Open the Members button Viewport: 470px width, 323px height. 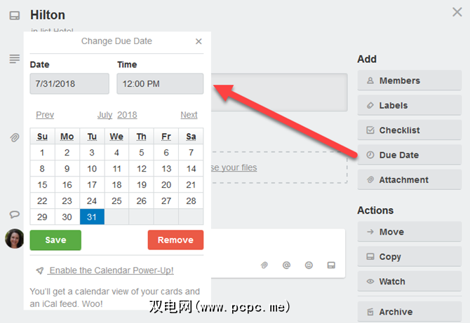coord(410,81)
